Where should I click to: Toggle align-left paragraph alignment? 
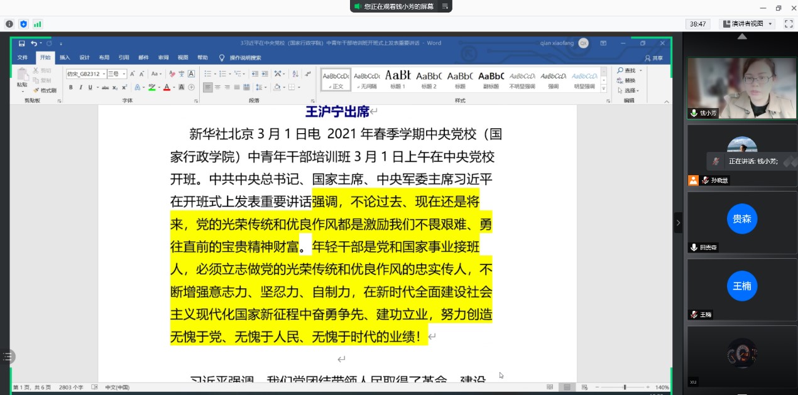tap(208, 87)
